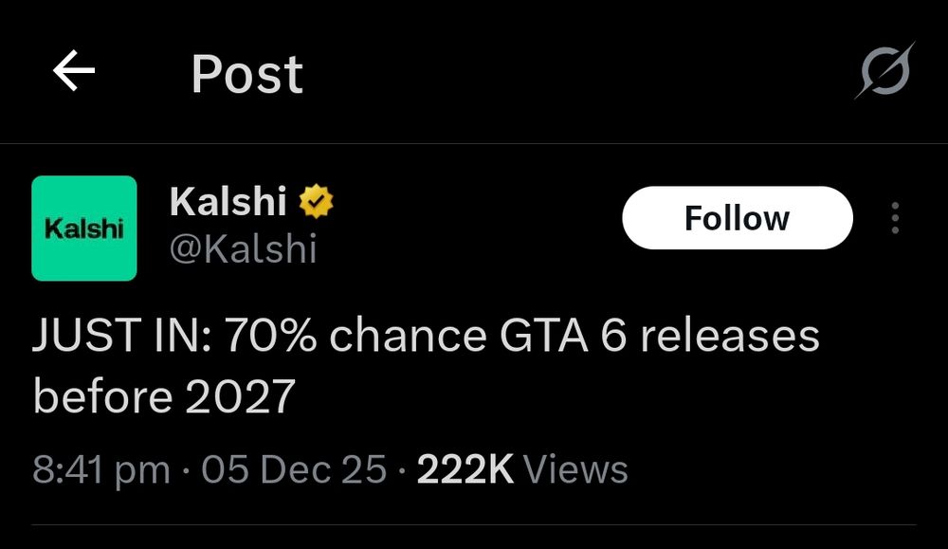The width and height of the screenshot is (948, 549).
Task: Open profile via Kalshi display name
Action: pos(228,201)
